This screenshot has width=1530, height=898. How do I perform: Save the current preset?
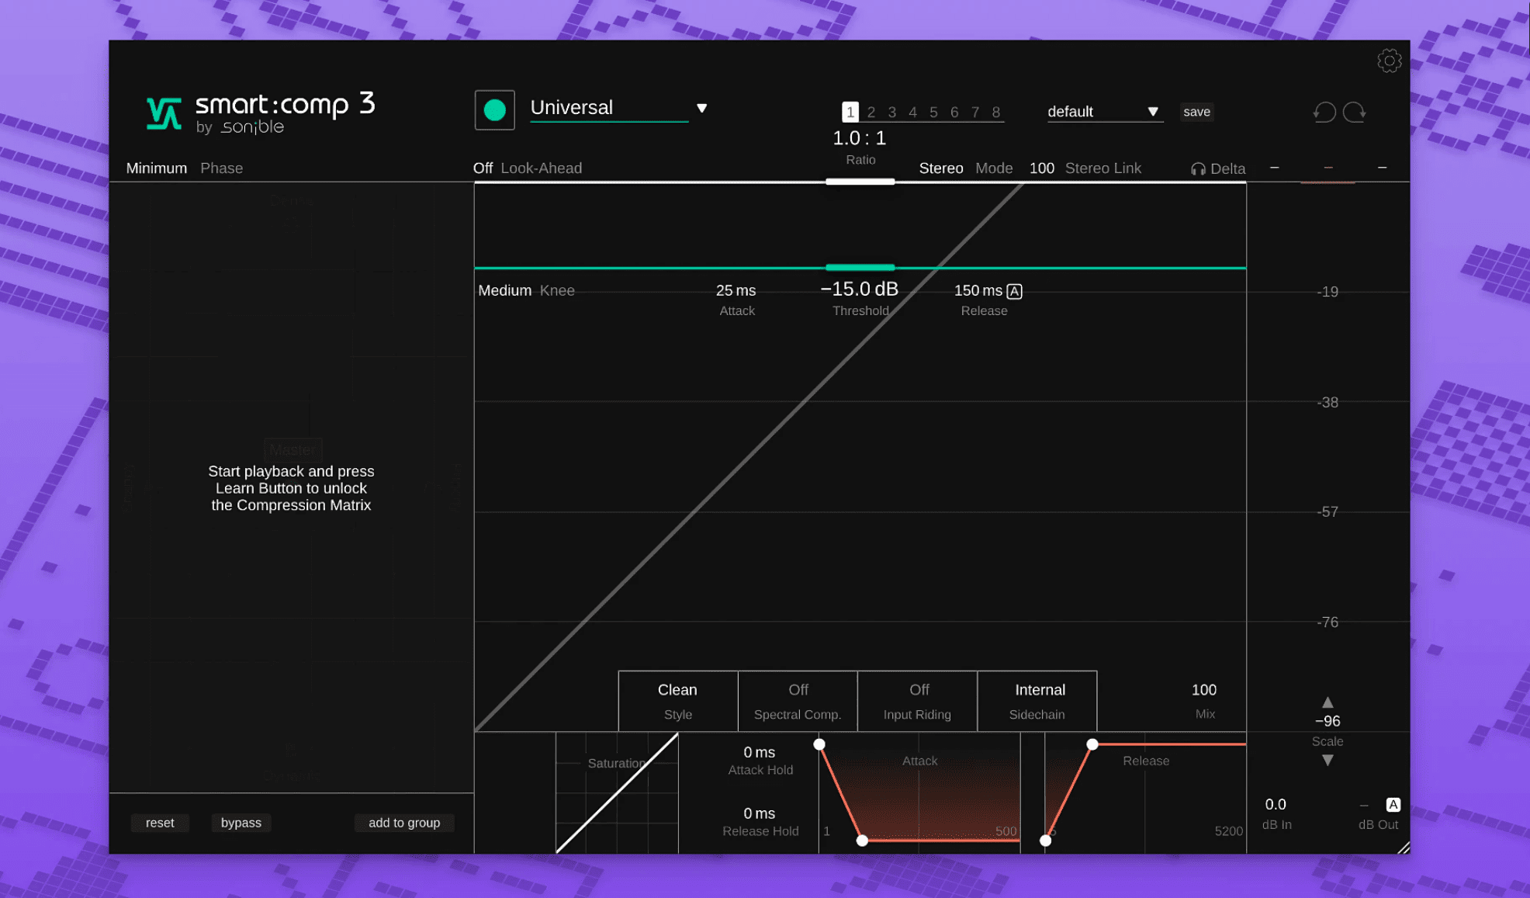1196,112
